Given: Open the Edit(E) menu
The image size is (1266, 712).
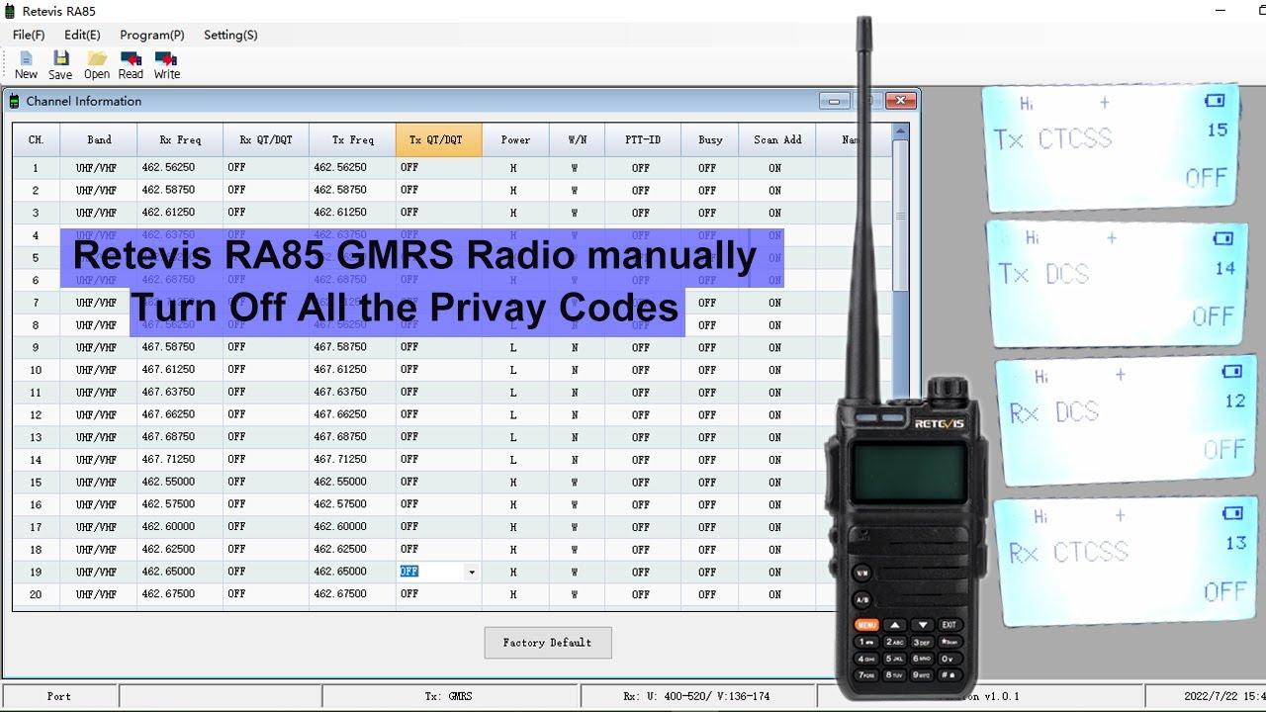Looking at the screenshot, I should coord(82,35).
